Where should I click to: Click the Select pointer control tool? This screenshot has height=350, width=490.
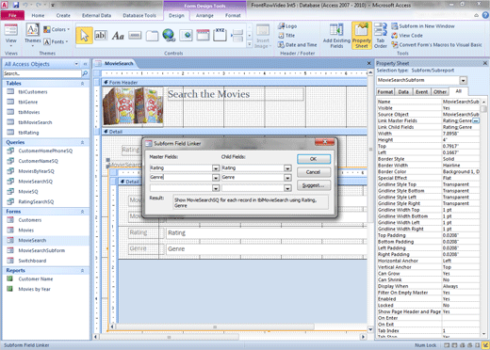(x=84, y=36)
